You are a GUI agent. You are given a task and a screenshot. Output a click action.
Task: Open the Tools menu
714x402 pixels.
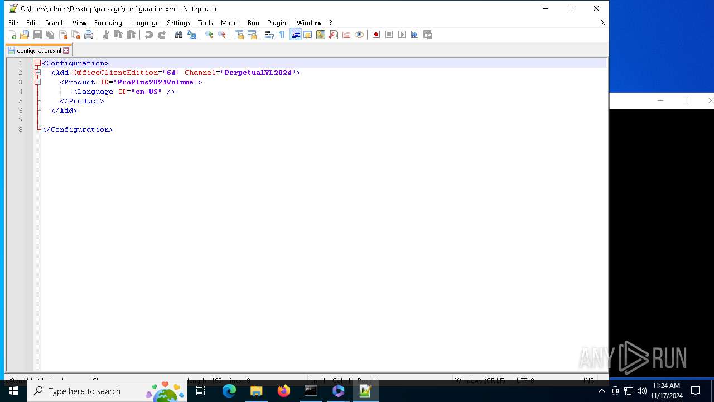coord(206,23)
